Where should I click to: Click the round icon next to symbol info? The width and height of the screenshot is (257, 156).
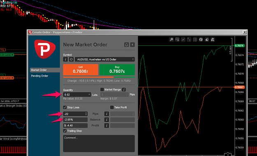coord(71,59)
